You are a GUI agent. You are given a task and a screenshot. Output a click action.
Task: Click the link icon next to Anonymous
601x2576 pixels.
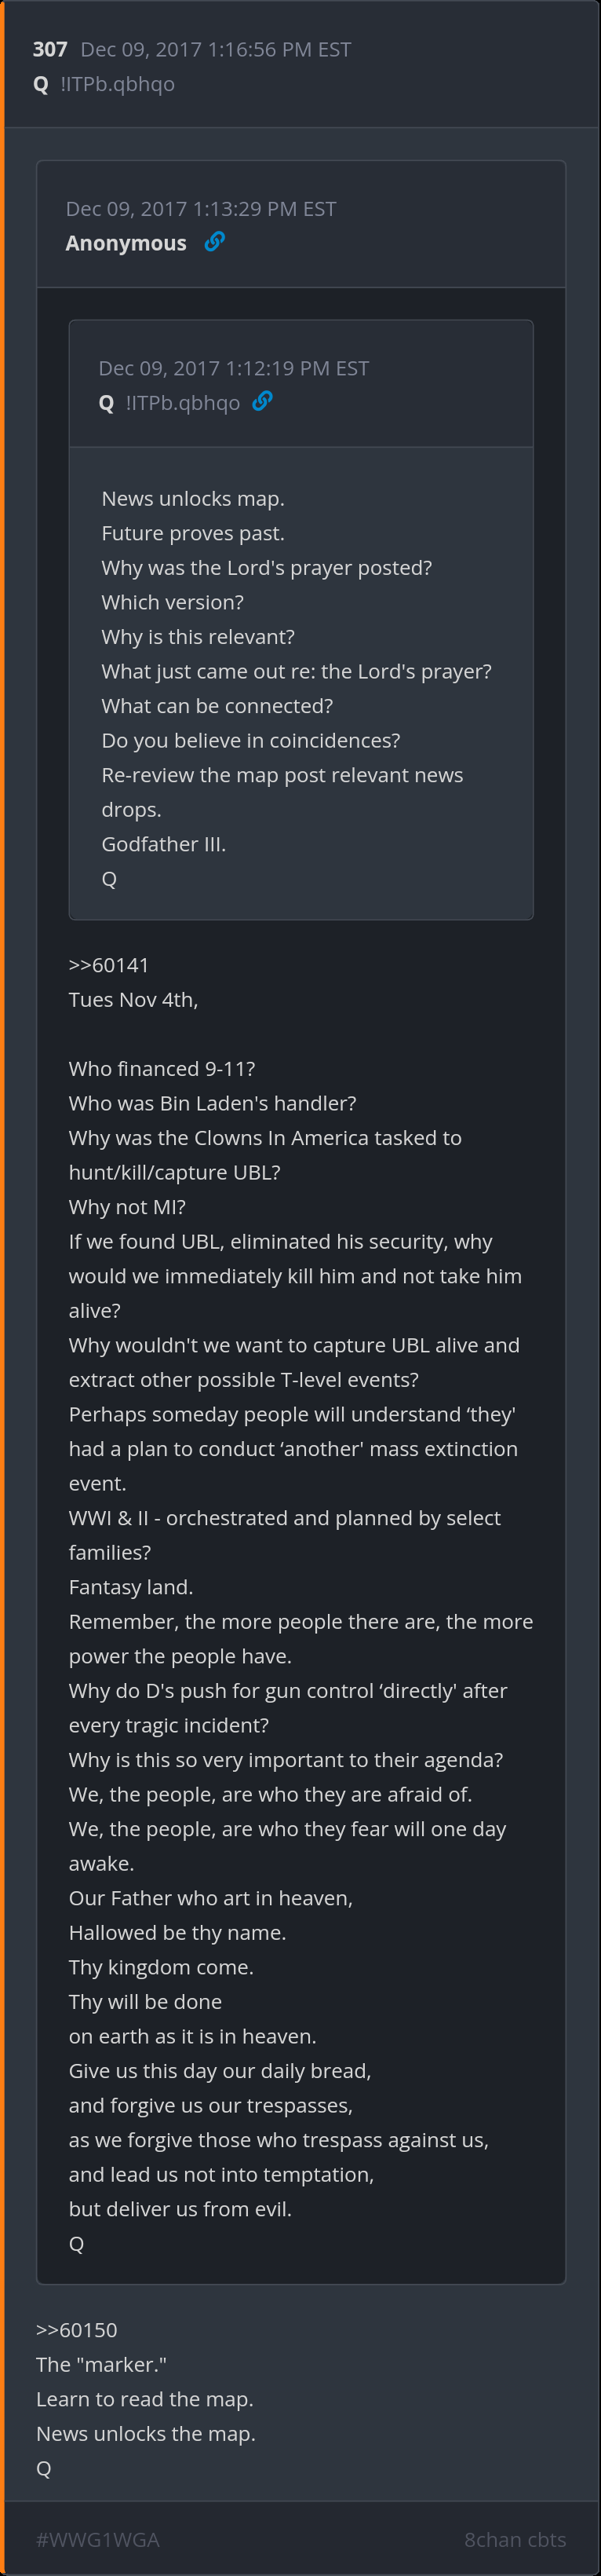[213, 242]
